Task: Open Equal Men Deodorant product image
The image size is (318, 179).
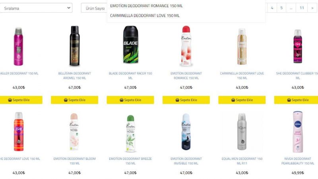Action: (x=242, y=132)
